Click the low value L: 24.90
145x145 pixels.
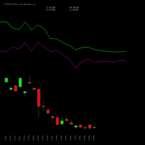coord(74,10)
